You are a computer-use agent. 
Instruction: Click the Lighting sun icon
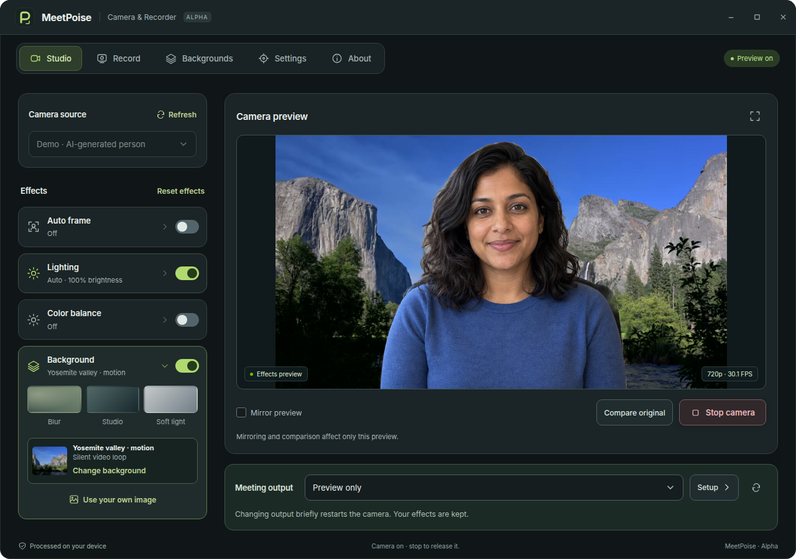pyautogui.click(x=34, y=273)
